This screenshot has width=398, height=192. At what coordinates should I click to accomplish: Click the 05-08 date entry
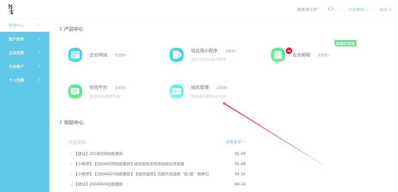[240, 164]
